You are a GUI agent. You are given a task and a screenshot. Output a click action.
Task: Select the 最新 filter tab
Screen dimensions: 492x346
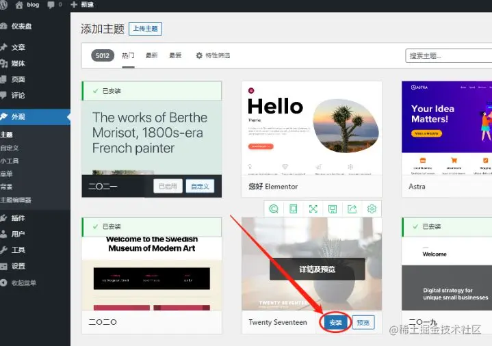[x=151, y=55]
